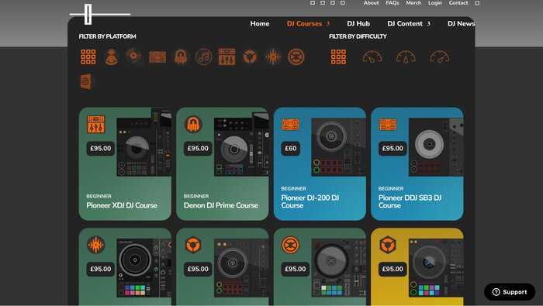Filter platforms by the headphones icon
This screenshot has height=306, width=543.
coord(181,57)
